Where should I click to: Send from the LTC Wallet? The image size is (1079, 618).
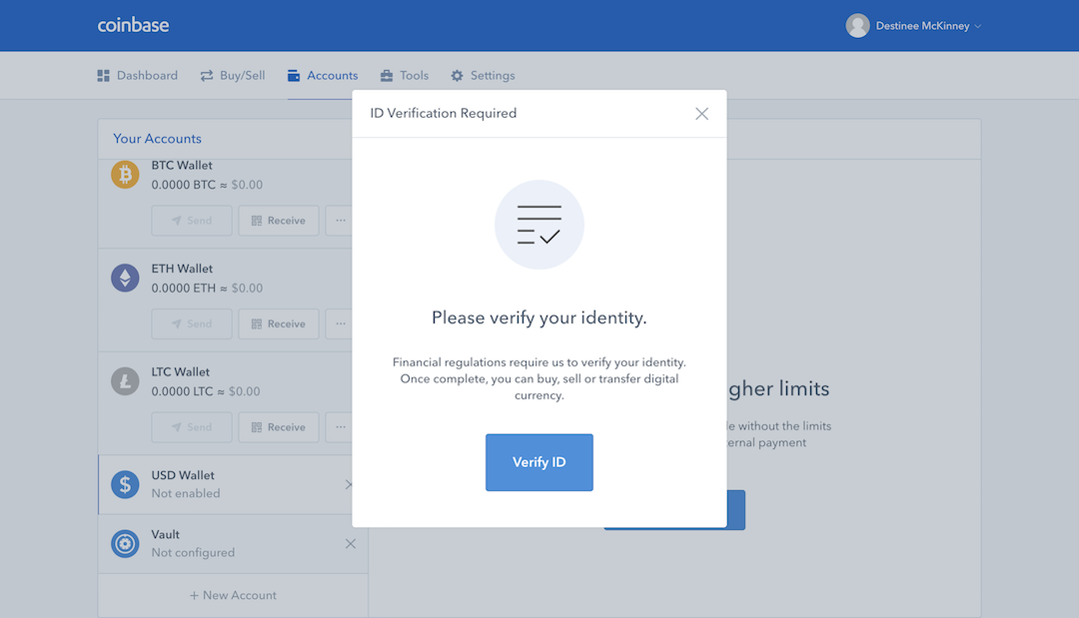click(191, 427)
